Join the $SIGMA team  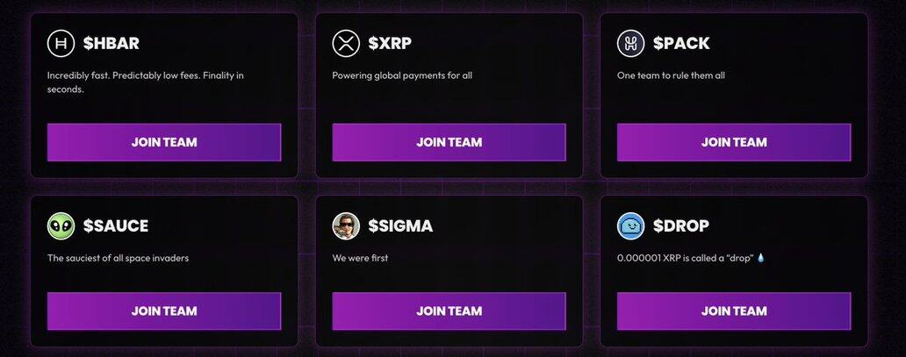pyautogui.click(x=449, y=311)
